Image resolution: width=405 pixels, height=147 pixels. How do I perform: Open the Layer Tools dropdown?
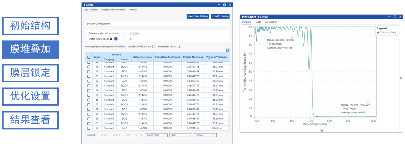pyautogui.click(x=156, y=135)
